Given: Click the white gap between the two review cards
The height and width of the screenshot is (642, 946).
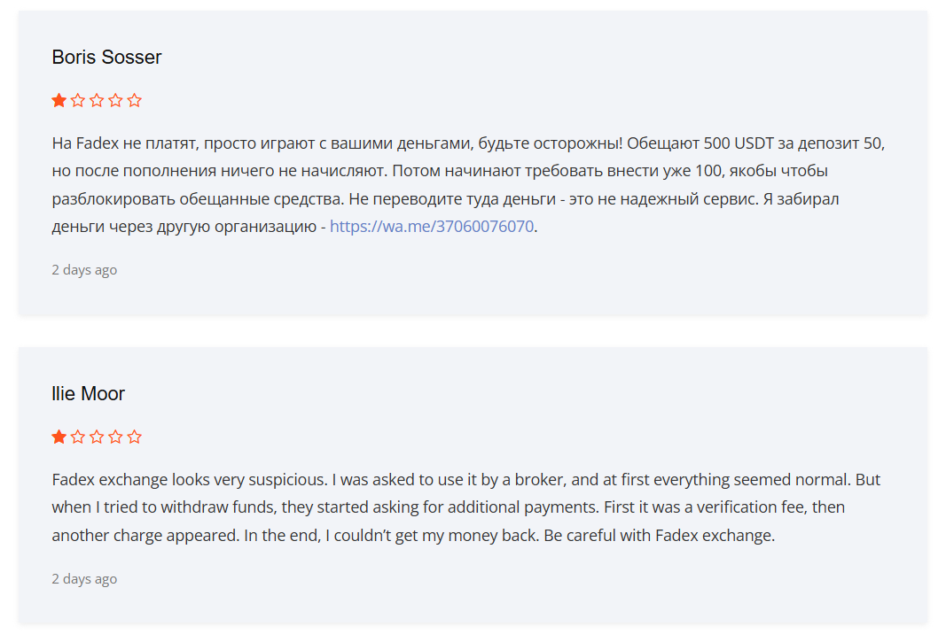Looking at the screenshot, I should point(473,331).
